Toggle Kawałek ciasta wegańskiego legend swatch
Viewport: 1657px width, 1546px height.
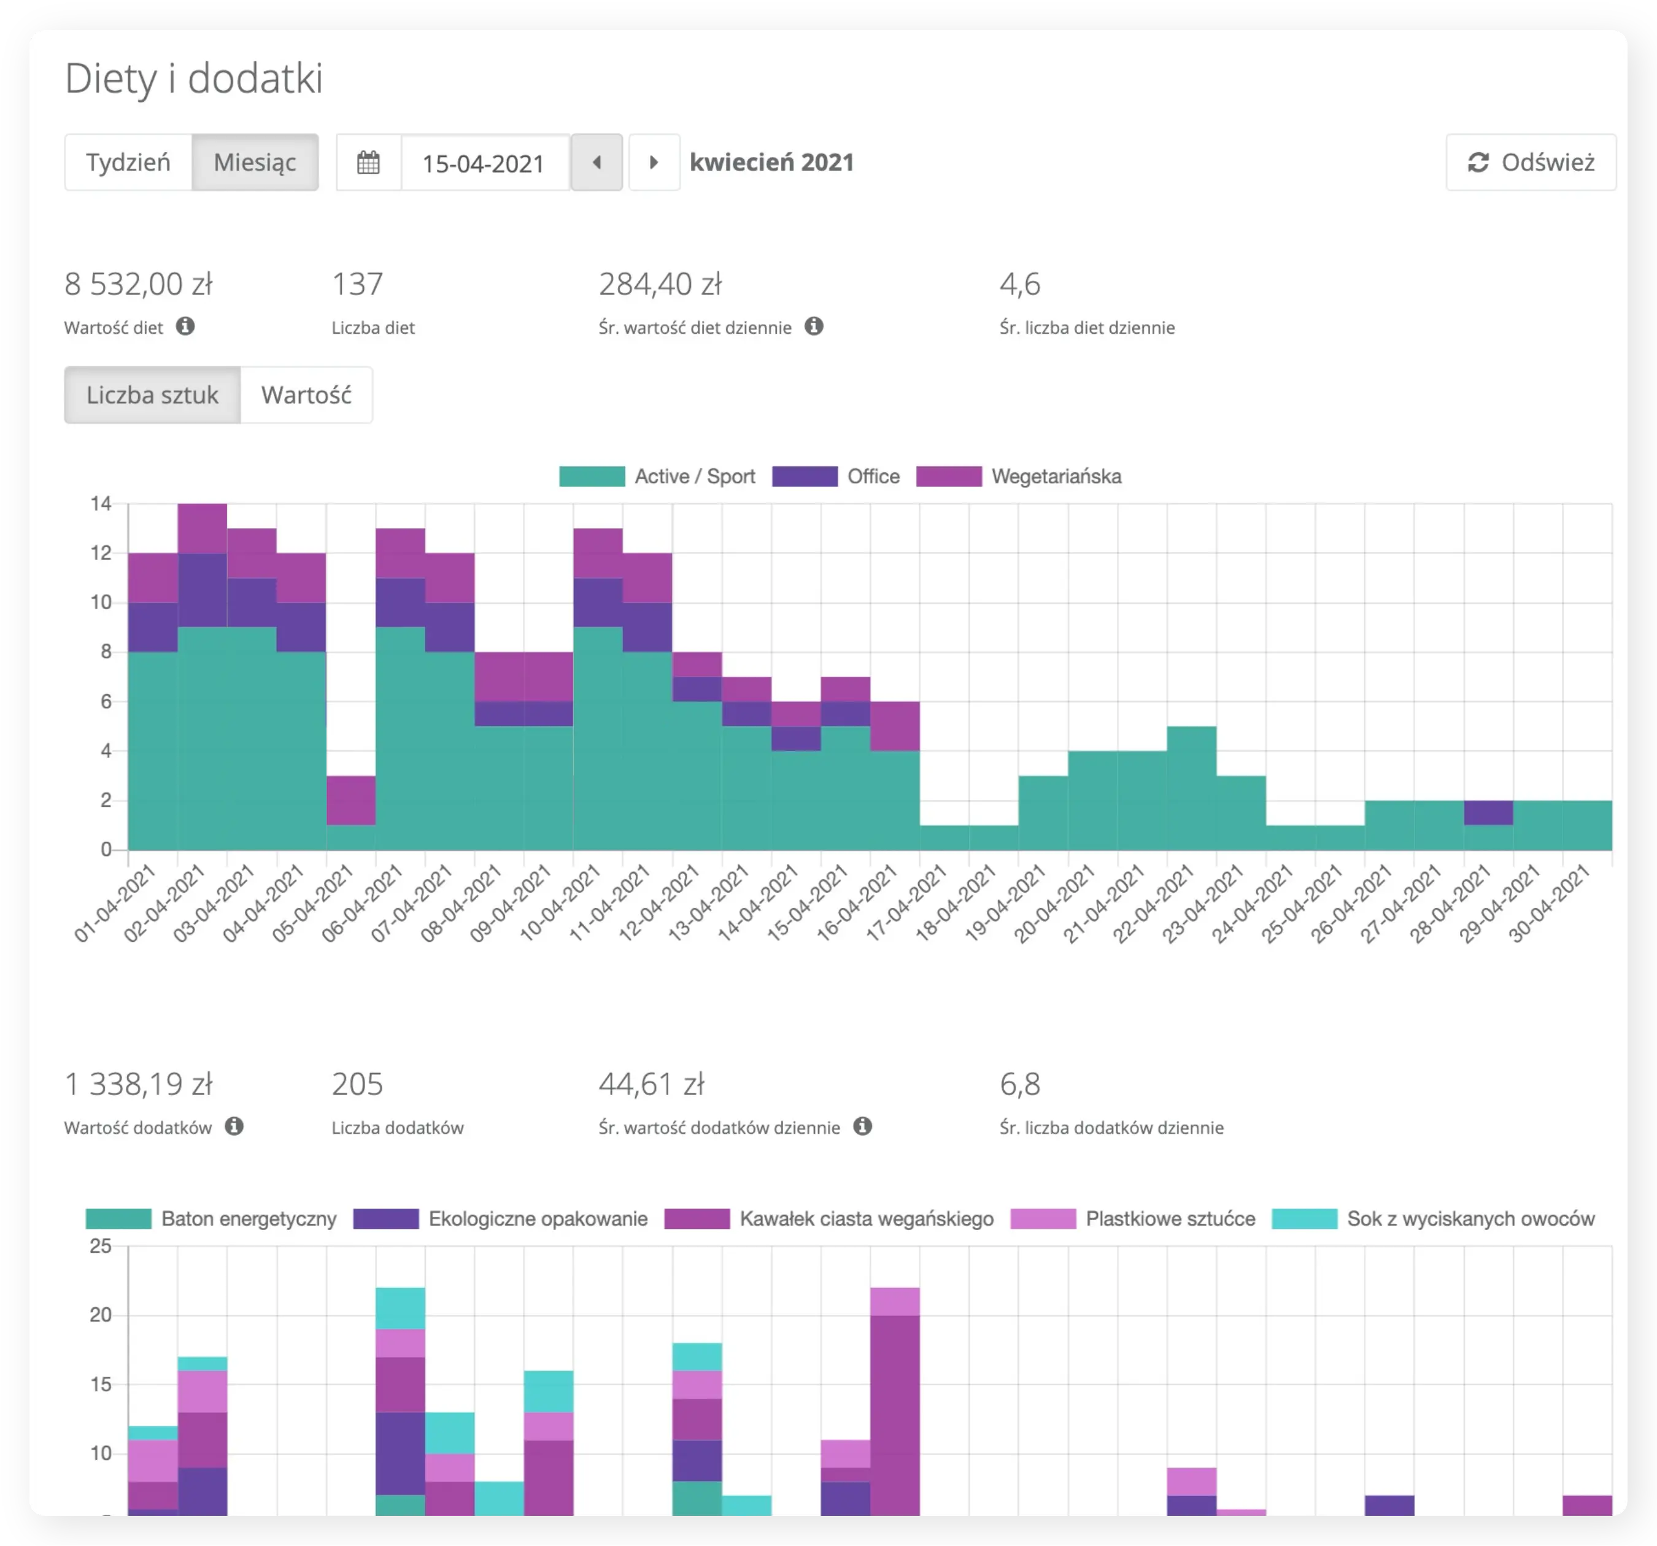697,1219
